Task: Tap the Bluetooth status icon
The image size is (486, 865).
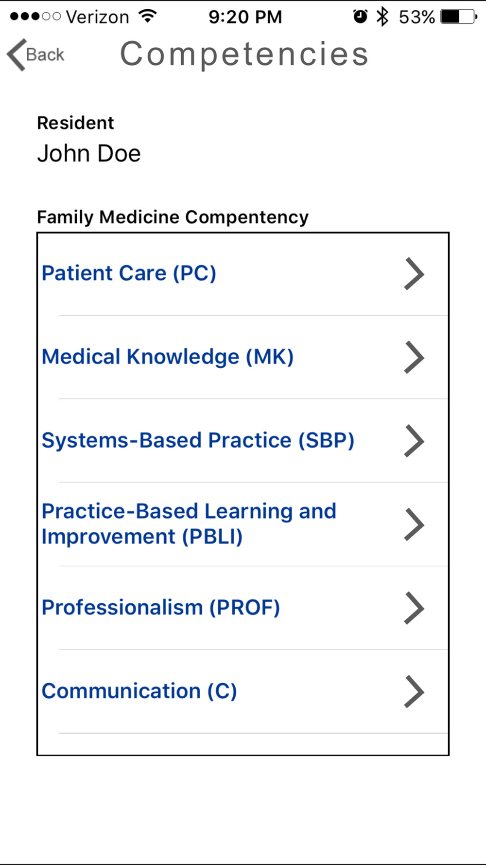Action: click(383, 17)
